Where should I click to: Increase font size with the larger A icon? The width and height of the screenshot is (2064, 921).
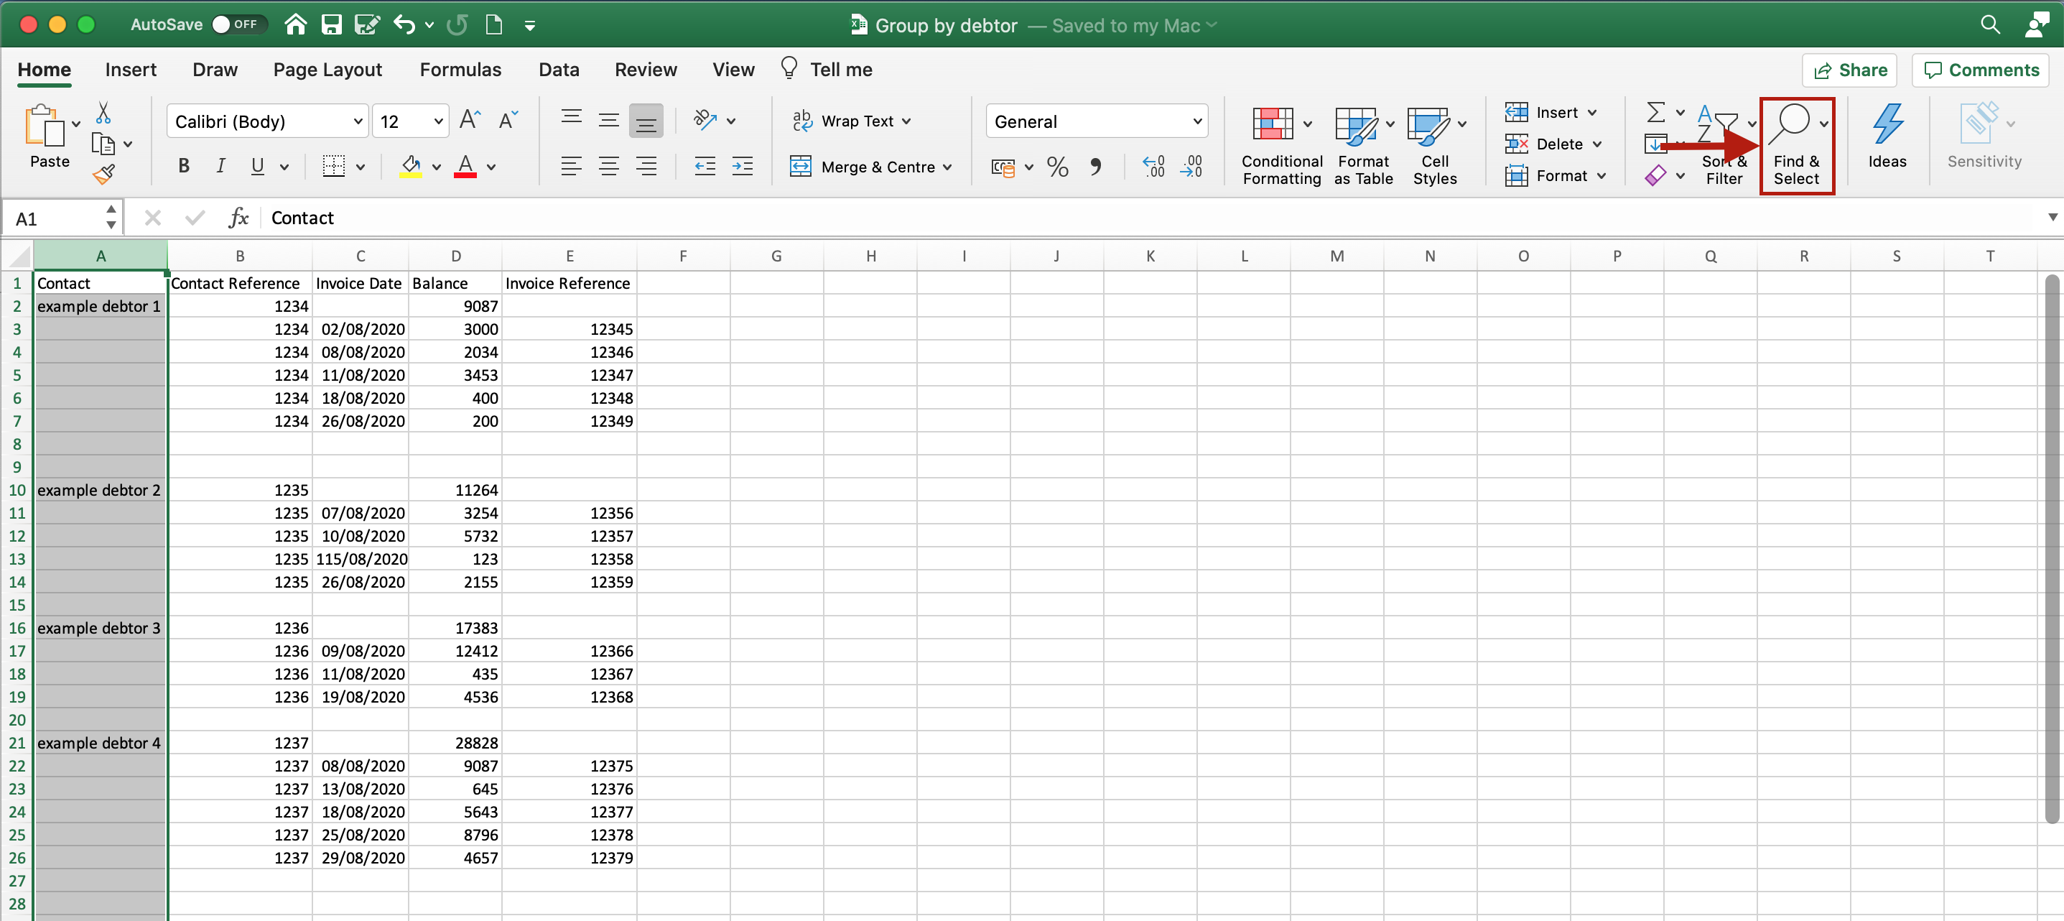(470, 120)
